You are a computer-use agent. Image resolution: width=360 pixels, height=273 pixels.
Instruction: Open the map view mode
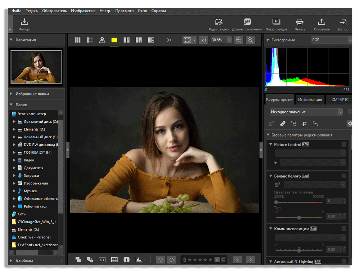[x=102, y=40]
